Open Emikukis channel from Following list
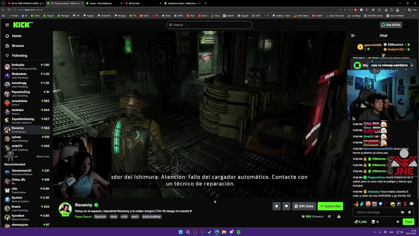This screenshot has height=236, width=419. pos(27,67)
